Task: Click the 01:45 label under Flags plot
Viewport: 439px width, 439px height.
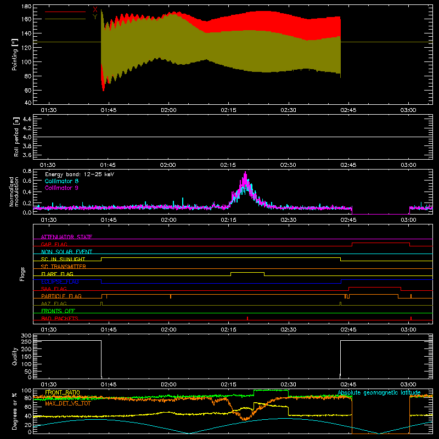Action: click(109, 330)
